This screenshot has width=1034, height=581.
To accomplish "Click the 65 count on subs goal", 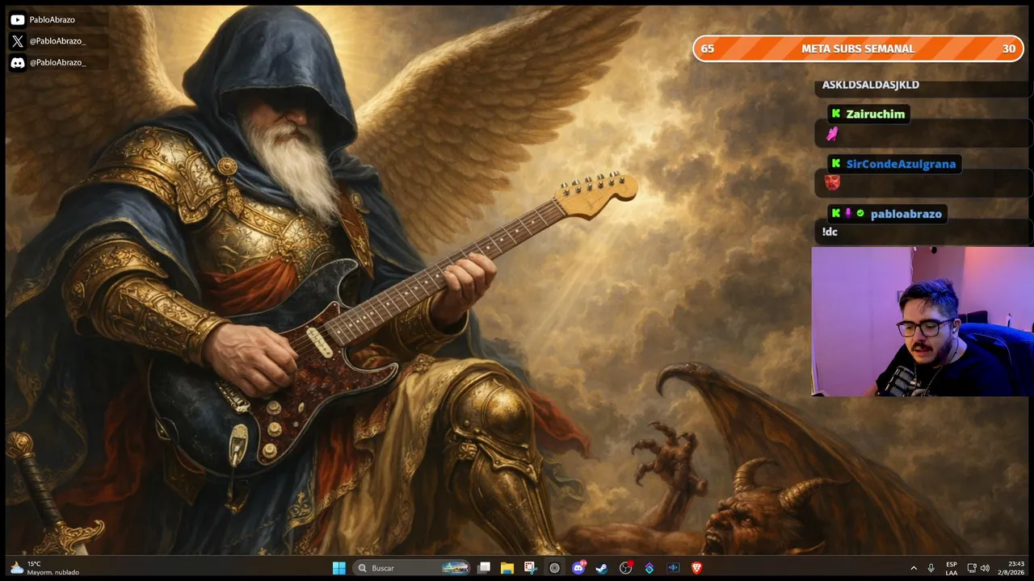I will [x=708, y=48].
